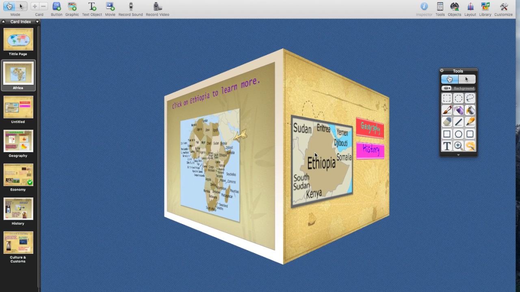Click Ethiopia on the map
Viewport: 520px width, 292px height.
321,163
